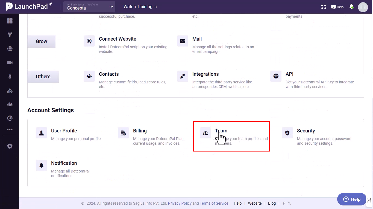This screenshot has height=209, width=373.
Task: Click the Security shield icon
Action: click(287, 133)
